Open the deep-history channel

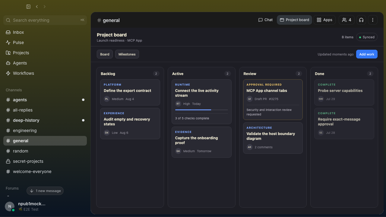point(45,120)
